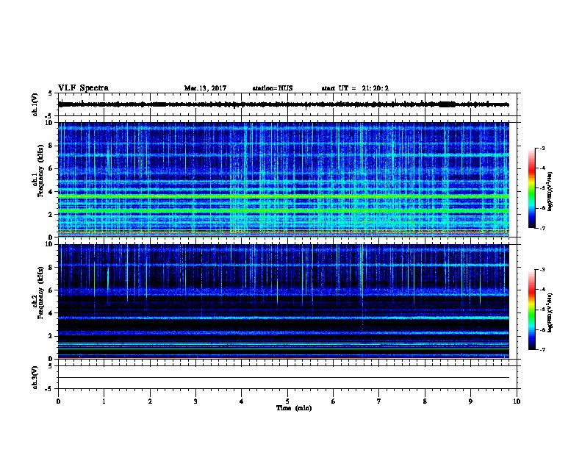The image size is (582, 450).
Task: Click time-axis tick label "3"
Action: pos(195,401)
